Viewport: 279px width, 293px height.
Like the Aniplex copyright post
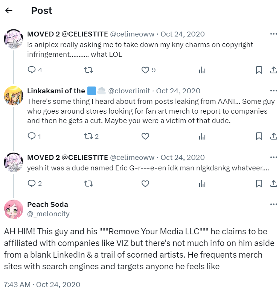coord(145,70)
